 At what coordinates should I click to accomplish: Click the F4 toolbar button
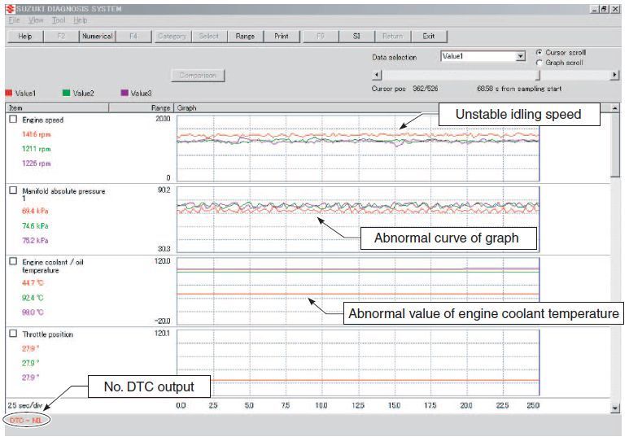tap(133, 36)
